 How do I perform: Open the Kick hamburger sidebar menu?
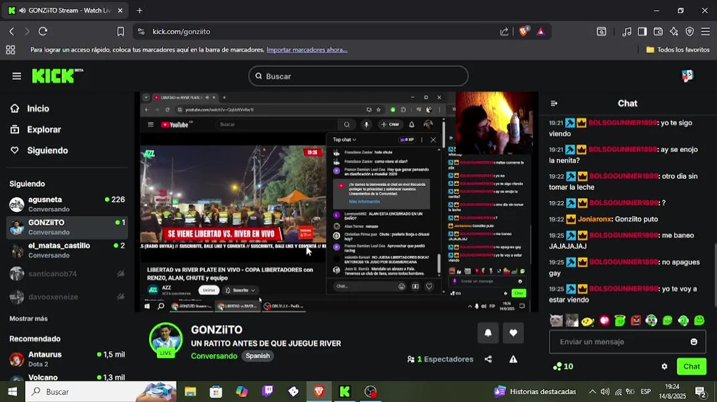[17, 76]
